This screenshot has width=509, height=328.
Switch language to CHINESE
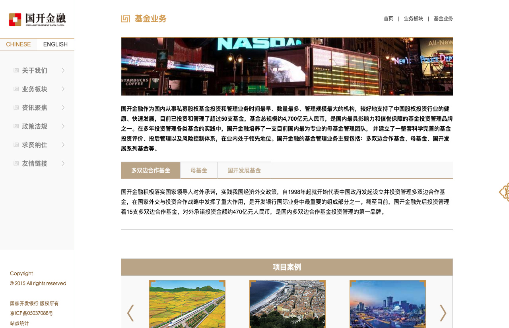[18, 44]
